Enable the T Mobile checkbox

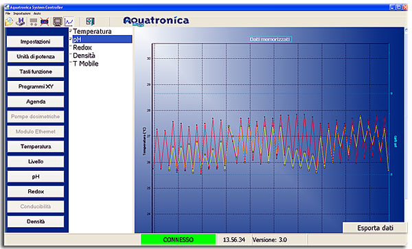tap(71, 62)
